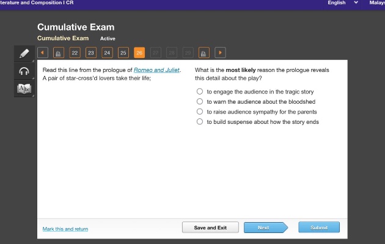Go to question 24
Viewport: 385px width, 244px height.
point(107,52)
